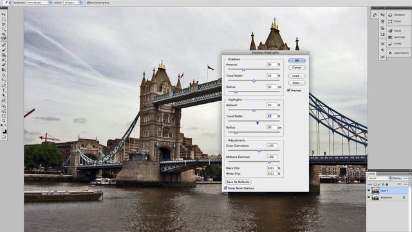Click the Highlights Amount slider handle

coord(254,110)
